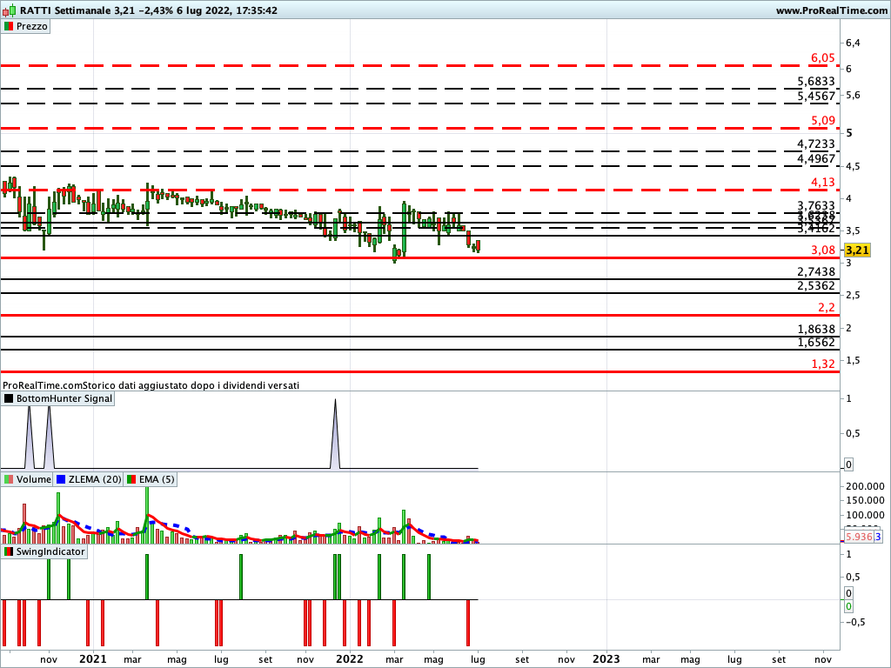Click the red-green Prezzo legend icon

pyautogui.click(x=9, y=26)
